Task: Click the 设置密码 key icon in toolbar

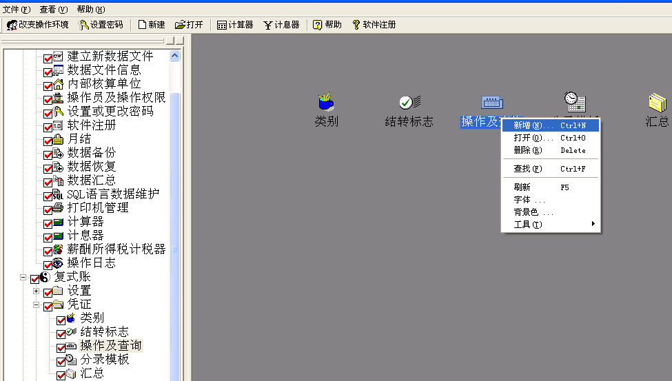Action: (84, 25)
